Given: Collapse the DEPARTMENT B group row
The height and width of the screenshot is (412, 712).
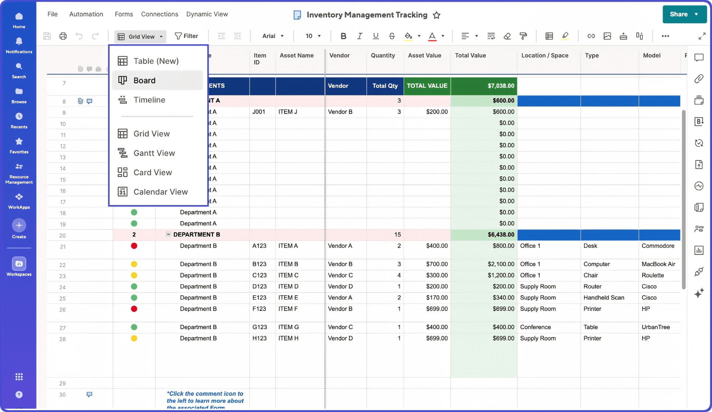Looking at the screenshot, I should pos(168,235).
